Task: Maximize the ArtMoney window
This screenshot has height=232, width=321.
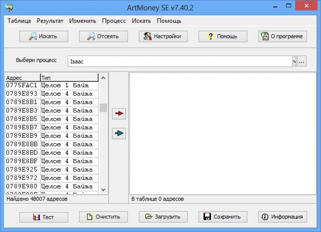Action: tap(288, 6)
